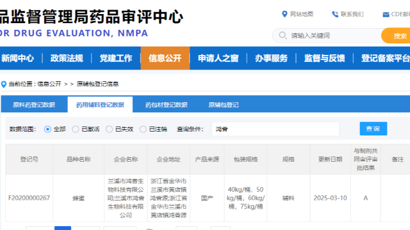
Task: Open the 登记备案平台 menu
Action: click(x=385, y=58)
